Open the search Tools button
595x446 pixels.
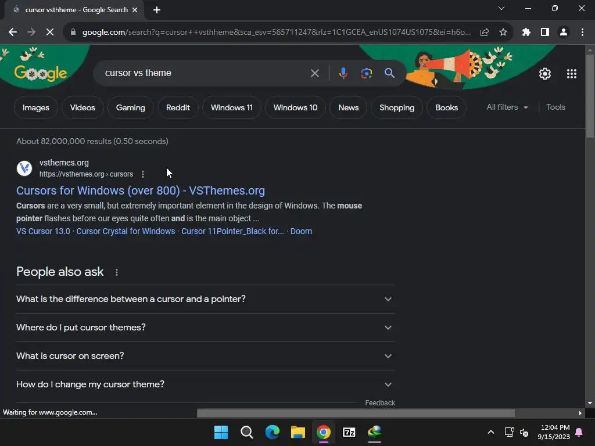(x=555, y=107)
